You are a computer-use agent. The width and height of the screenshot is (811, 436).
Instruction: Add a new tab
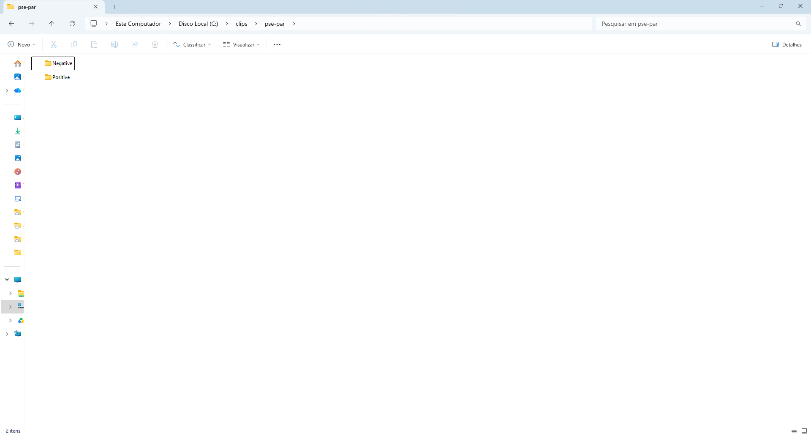(114, 7)
